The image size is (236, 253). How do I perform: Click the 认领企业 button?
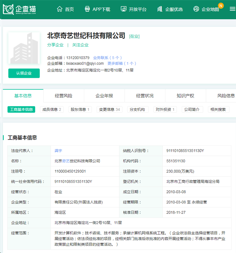coord(24,73)
